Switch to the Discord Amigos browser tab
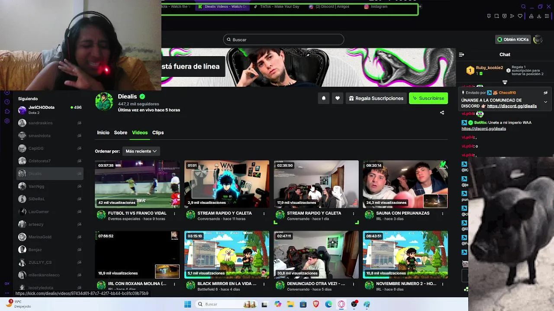Image resolution: width=554 pixels, height=311 pixels. [x=332, y=6]
